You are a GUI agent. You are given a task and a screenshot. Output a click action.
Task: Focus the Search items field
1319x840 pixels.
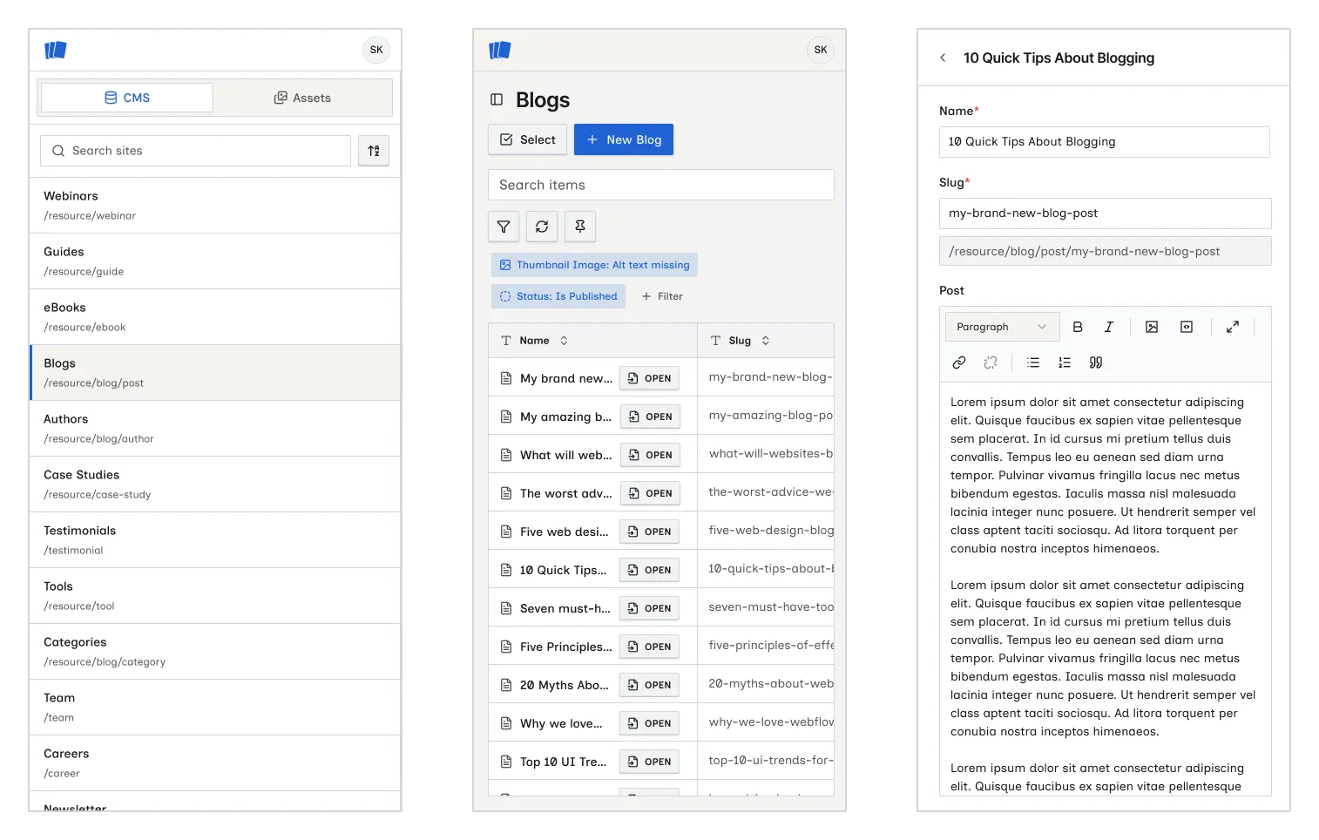coord(661,185)
